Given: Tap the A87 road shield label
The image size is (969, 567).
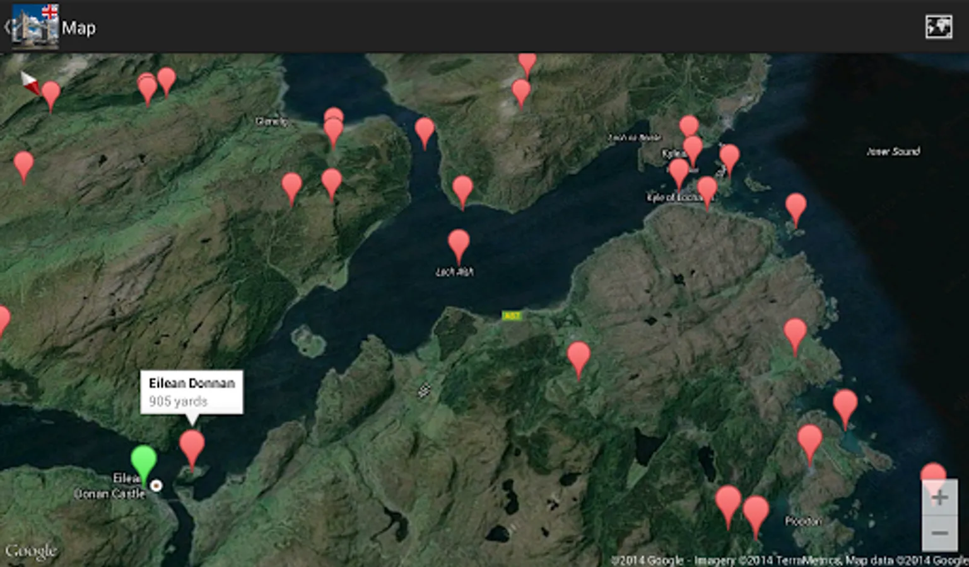Looking at the screenshot, I should tap(511, 314).
